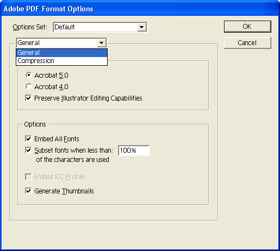Click the Options Set label text
This screenshot has height=251, width=280.
coord(30,27)
